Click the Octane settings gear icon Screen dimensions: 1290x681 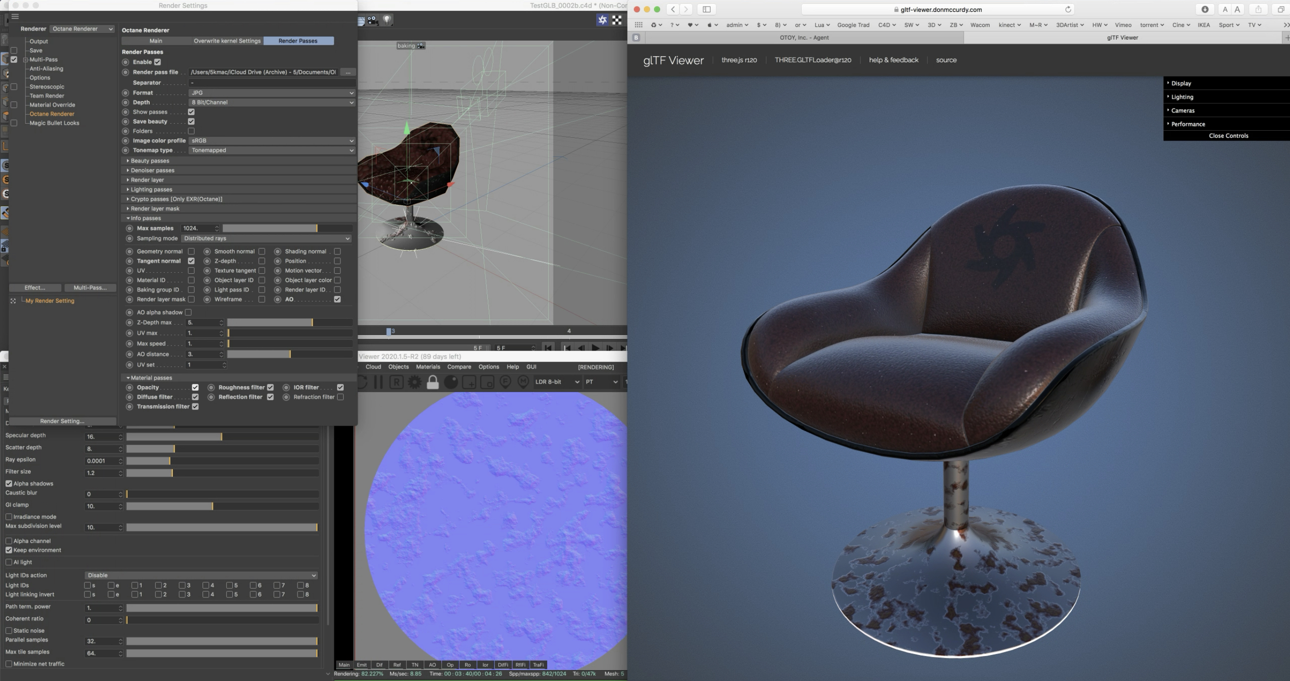415,382
